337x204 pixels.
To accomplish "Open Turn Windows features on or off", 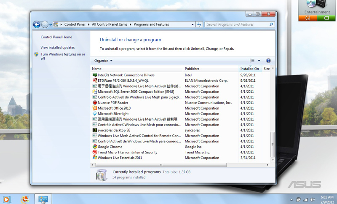I will [x=63, y=56].
